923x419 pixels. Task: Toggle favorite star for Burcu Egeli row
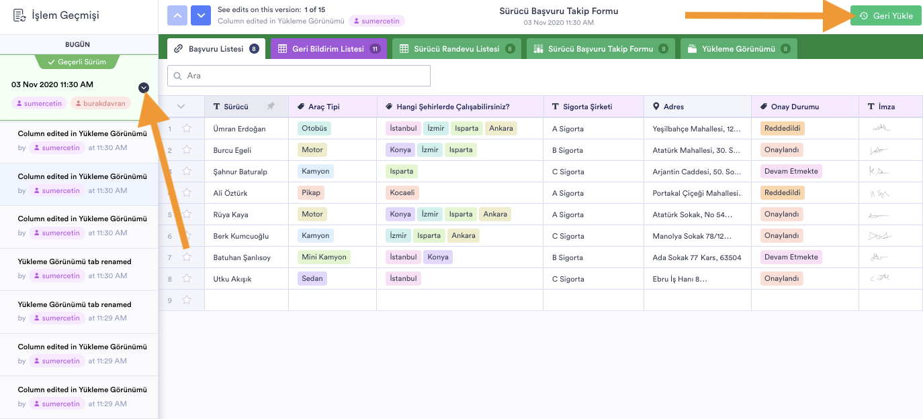point(187,149)
